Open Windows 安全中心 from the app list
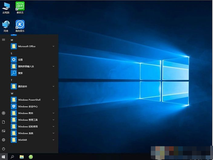 [x=27, y=106]
